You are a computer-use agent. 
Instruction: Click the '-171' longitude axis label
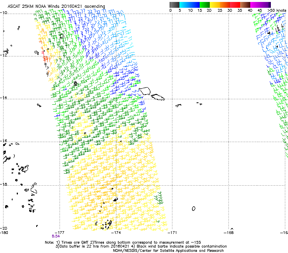tap(172, 233)
